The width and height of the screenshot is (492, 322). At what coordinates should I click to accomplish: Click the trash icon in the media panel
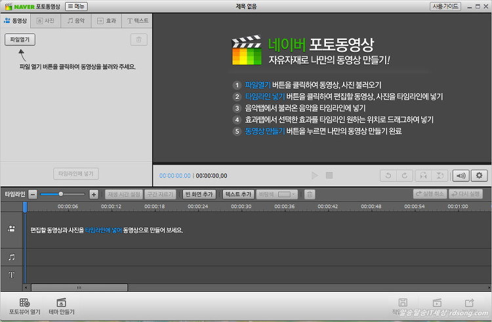coord(138,40)
